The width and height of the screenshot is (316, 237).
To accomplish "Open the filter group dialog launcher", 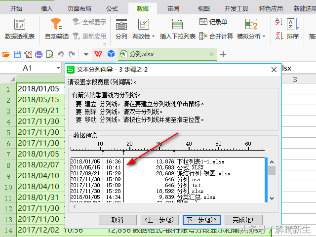I will tap(105, 44).
